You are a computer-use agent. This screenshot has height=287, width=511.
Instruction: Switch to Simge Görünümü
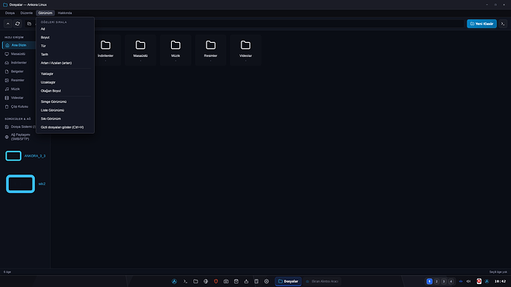(65, 101)
